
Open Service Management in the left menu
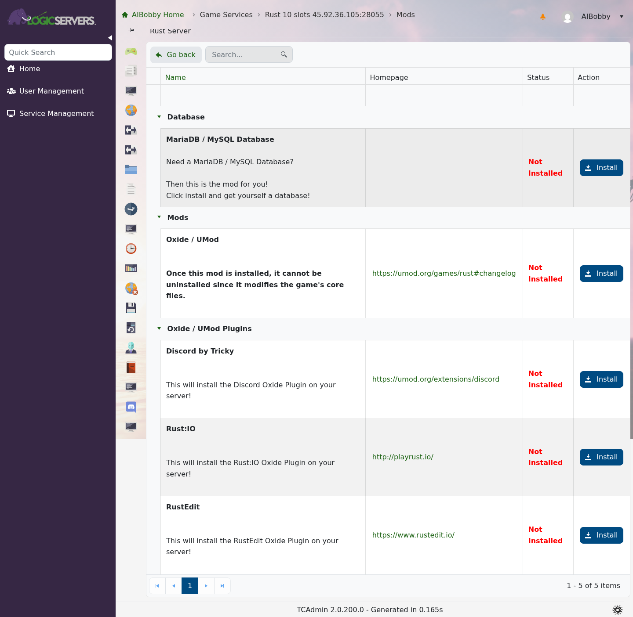[x=51, y=113]
